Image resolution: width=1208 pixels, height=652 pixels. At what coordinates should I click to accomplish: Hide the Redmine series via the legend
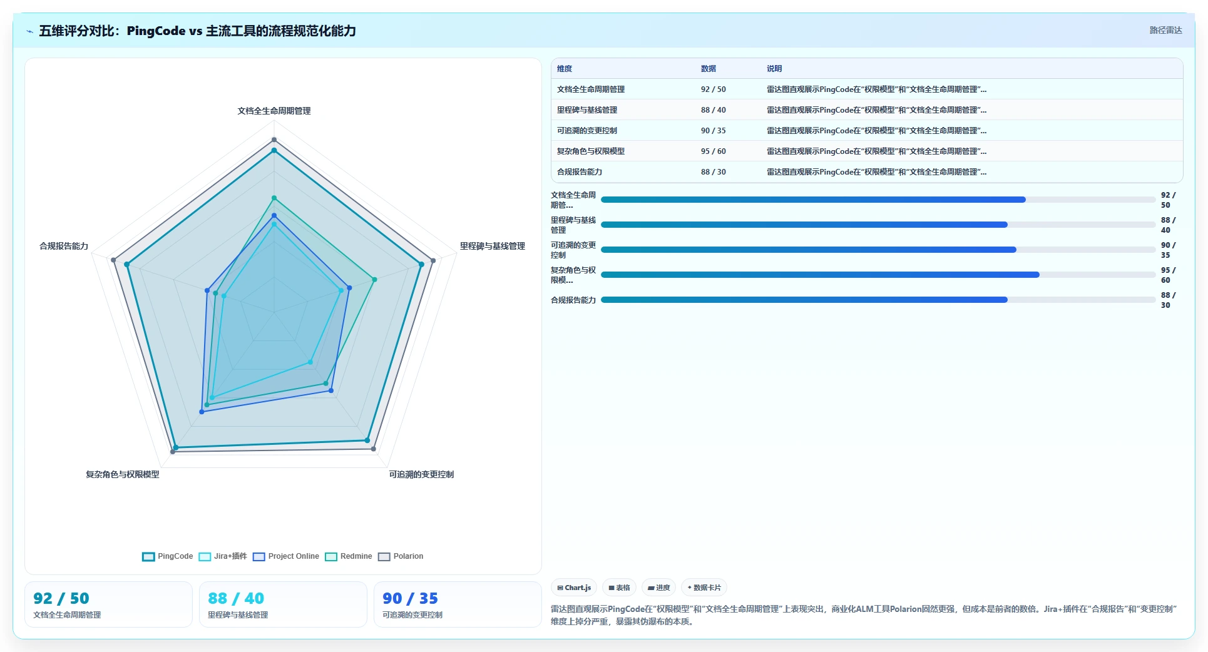[x=349, y=556]
